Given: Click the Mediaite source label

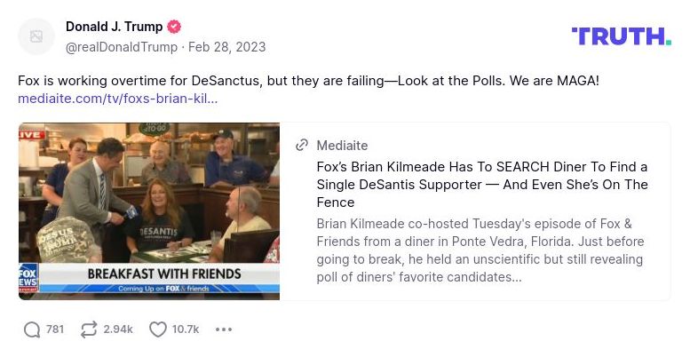Looking at the screenshot, I should click(x=342, y=145).
